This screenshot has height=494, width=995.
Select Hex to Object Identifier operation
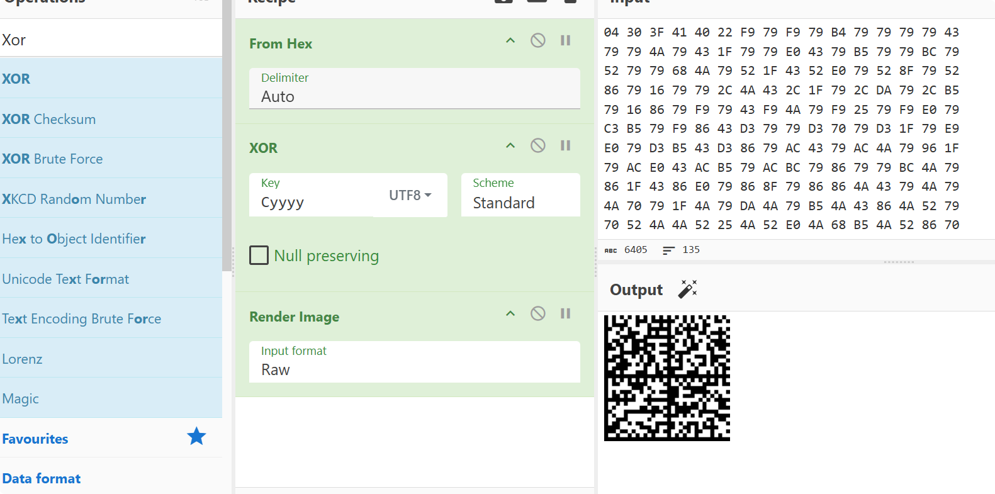[111, 239]
